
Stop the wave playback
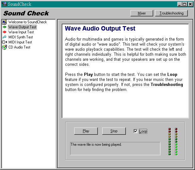coord(114,131)
